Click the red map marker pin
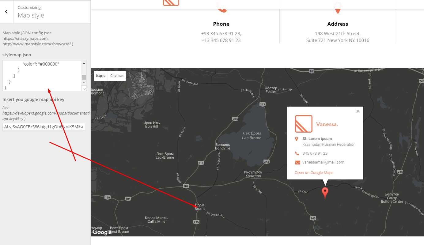 325,193
